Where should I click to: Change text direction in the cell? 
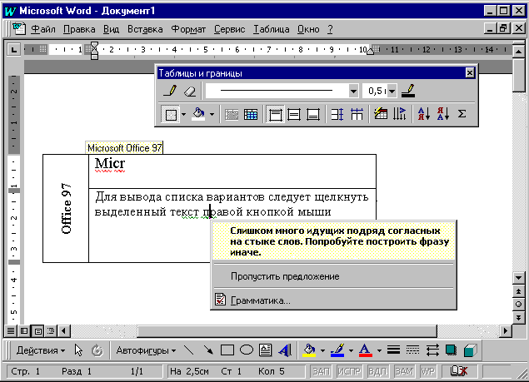[399, 115]
